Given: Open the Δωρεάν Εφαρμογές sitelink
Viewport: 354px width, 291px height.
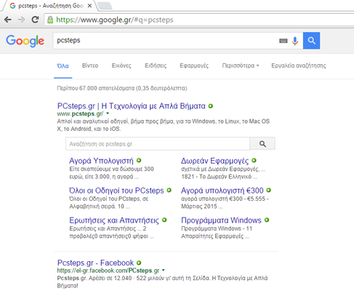Looking at the screenshot, I should point(215,161).
